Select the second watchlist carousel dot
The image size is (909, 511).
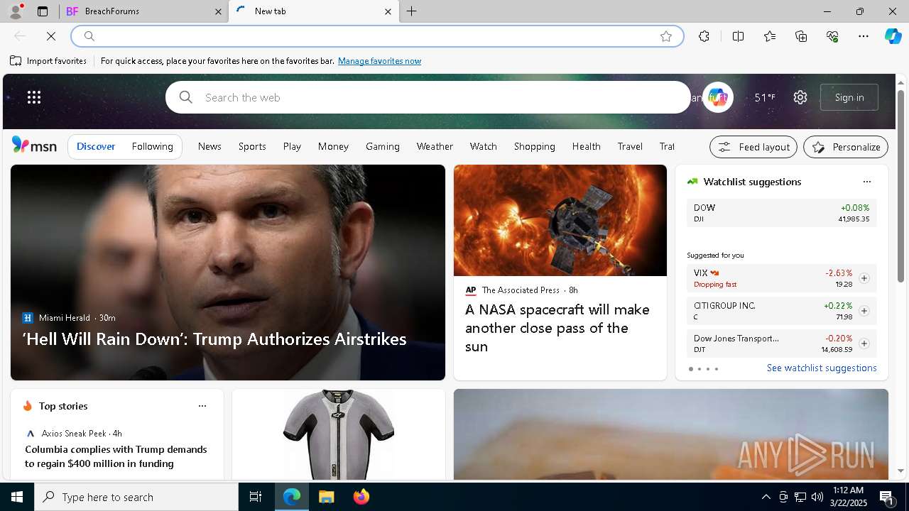[x=699, y=369]
